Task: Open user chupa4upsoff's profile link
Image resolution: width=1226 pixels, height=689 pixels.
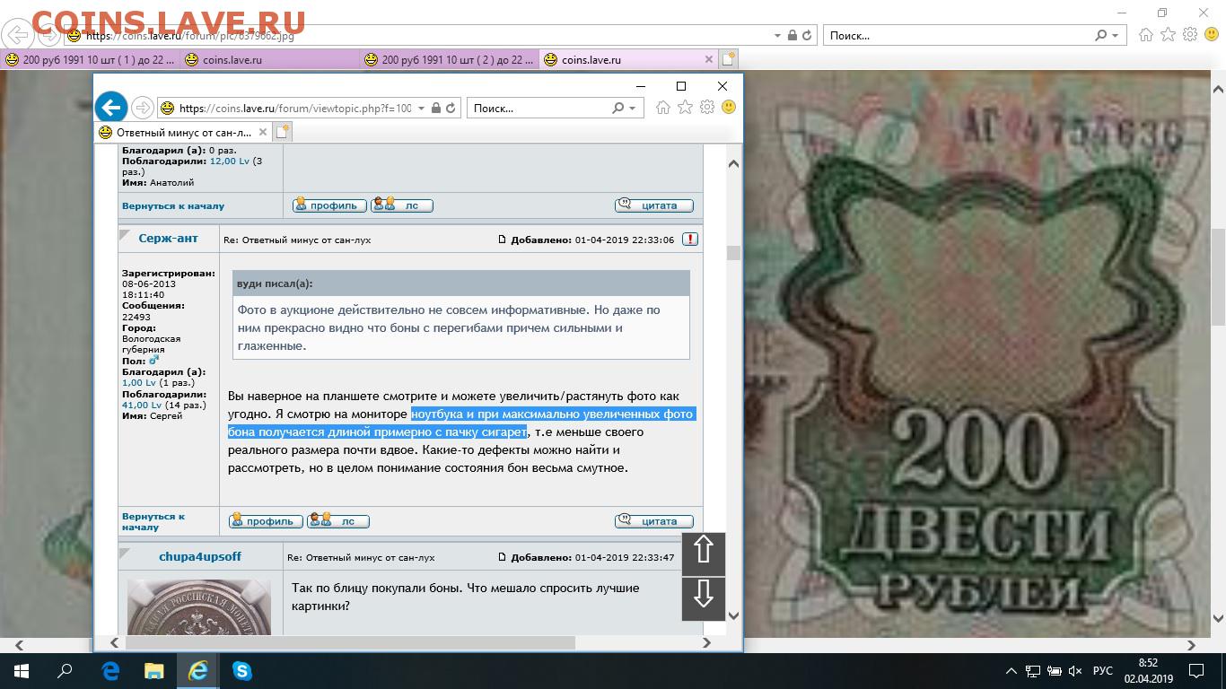Action: click(x=200, y=556)
